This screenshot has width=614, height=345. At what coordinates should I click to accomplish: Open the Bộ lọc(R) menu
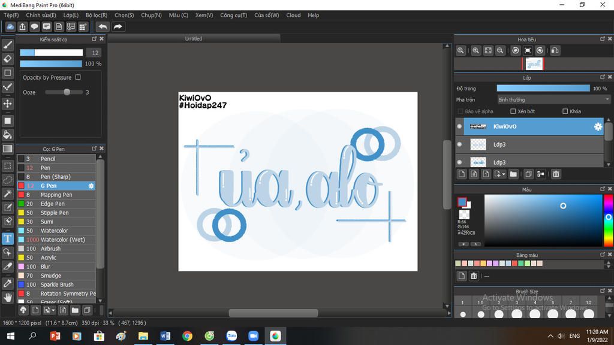[x=97, y=15]
